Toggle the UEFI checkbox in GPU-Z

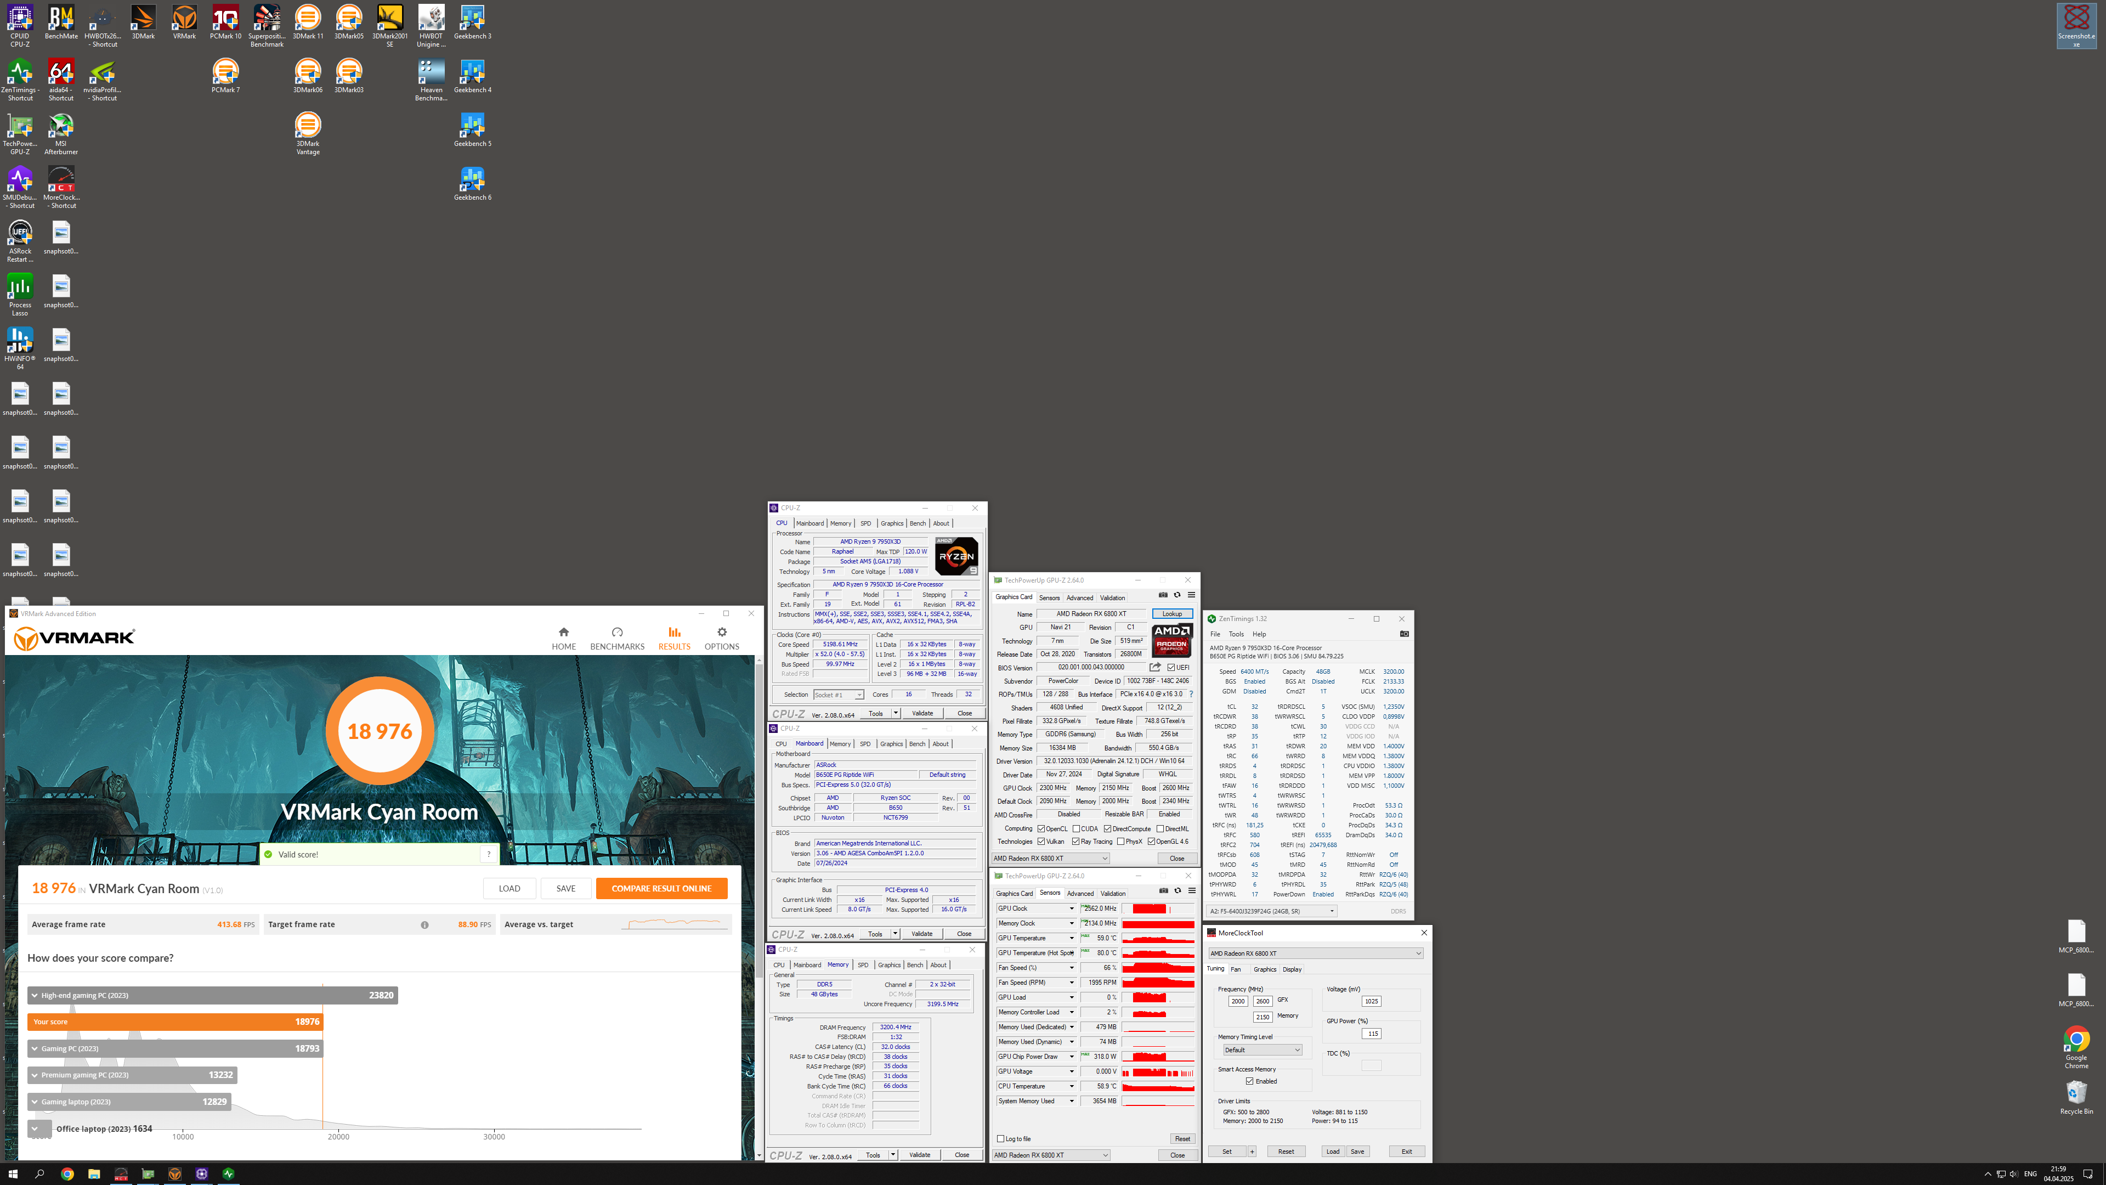point(1171,667)
